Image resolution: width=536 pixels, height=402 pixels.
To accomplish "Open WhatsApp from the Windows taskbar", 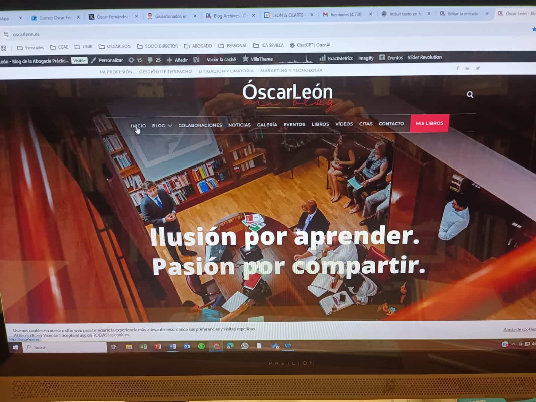I will click(245, 346).
